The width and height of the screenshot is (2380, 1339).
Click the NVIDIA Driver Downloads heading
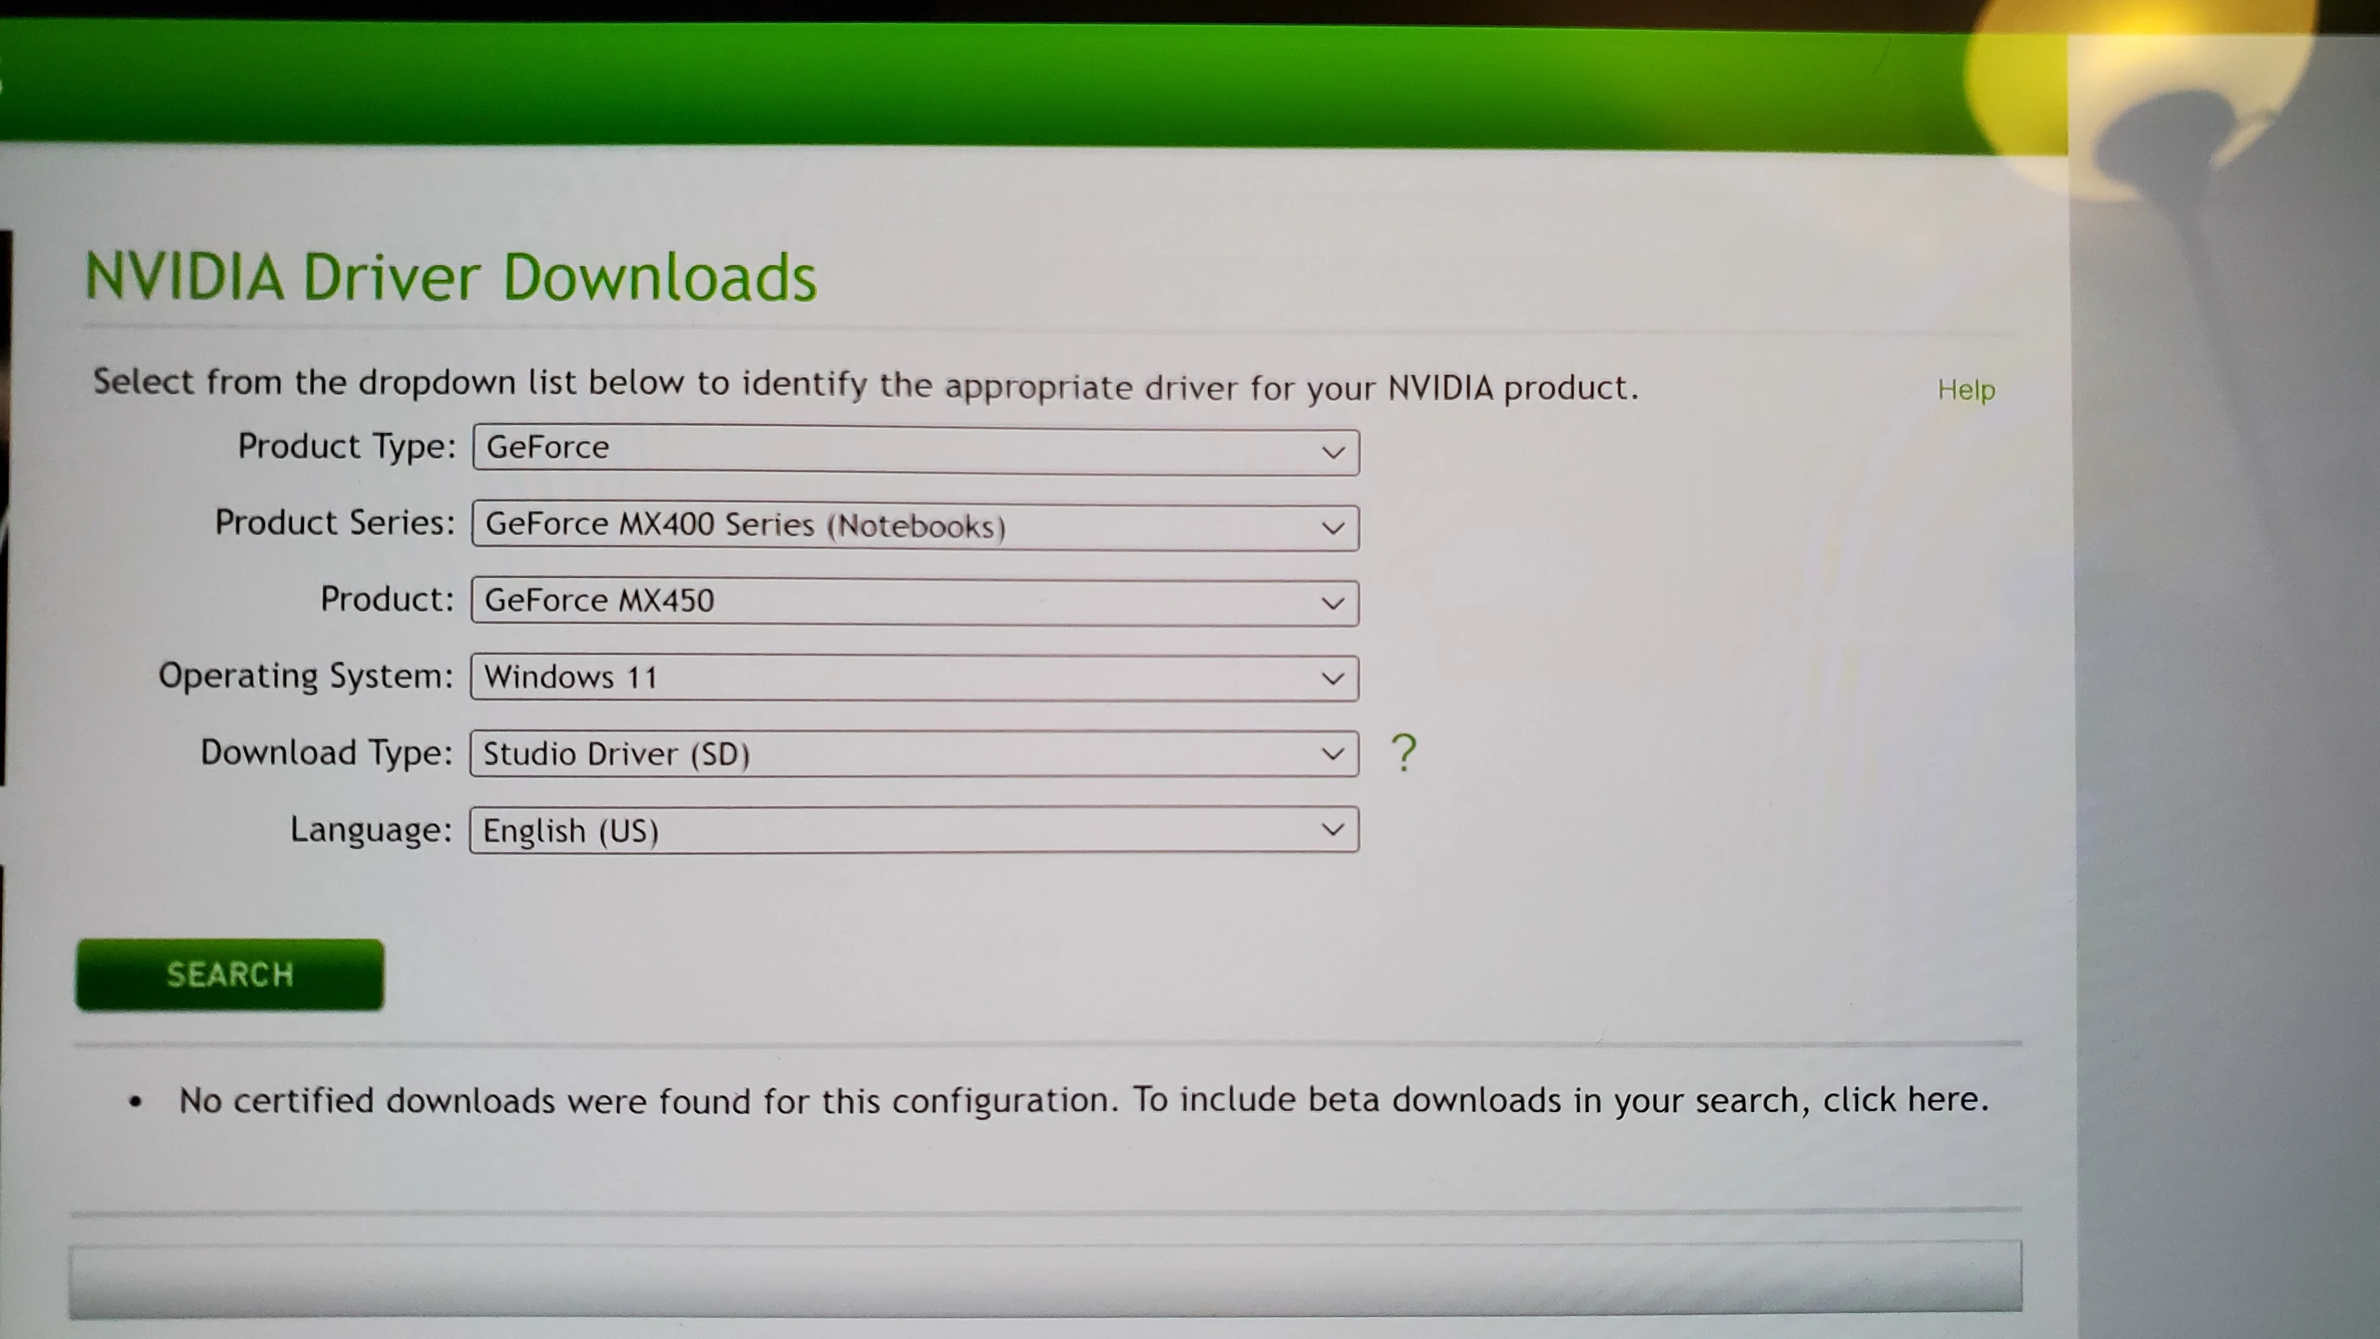coord(451,277)
